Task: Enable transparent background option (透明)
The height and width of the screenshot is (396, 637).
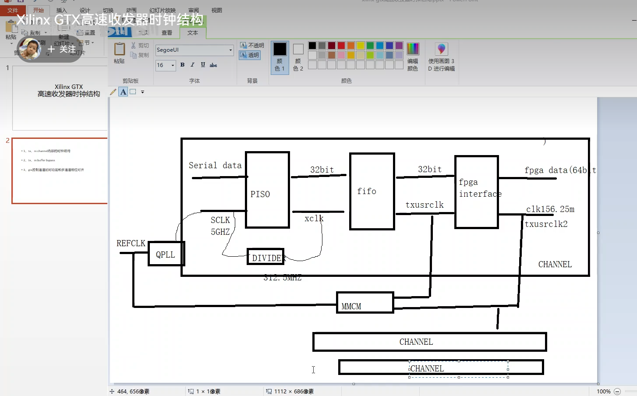Action: click(250, 55)
